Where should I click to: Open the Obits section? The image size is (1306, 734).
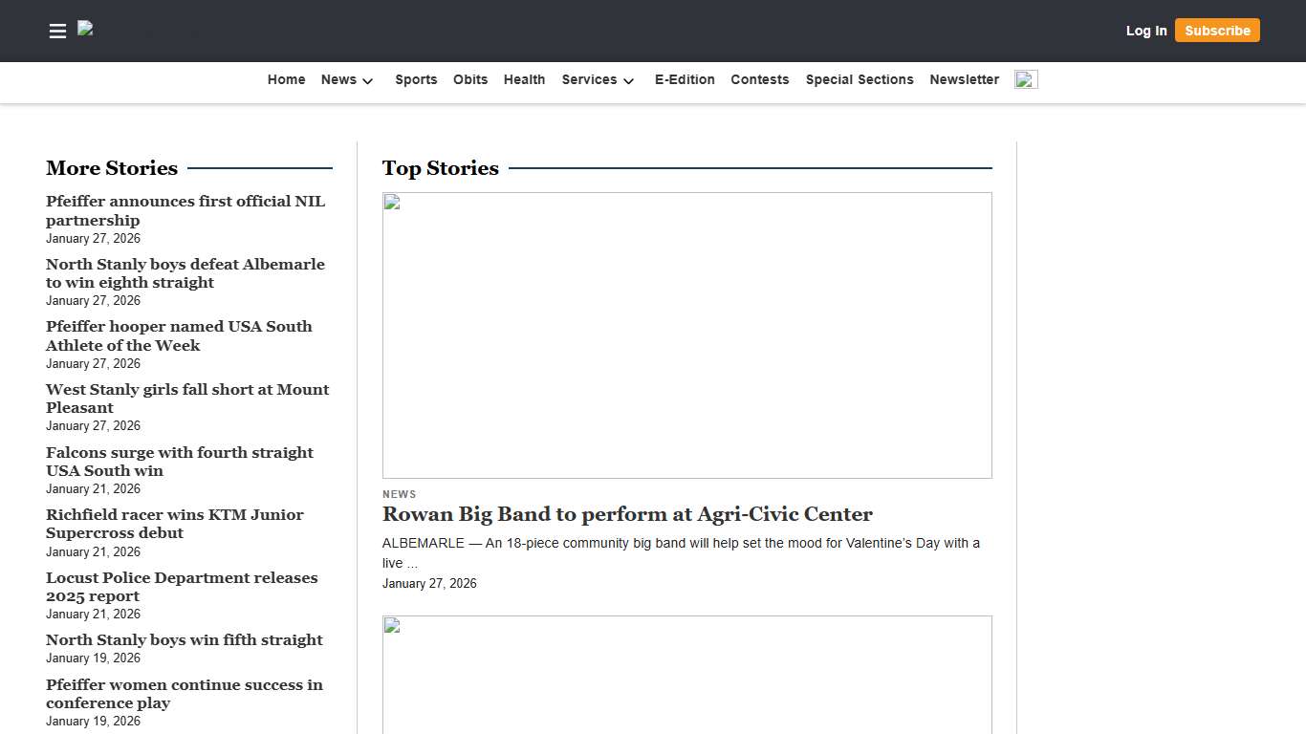point(470,80)
